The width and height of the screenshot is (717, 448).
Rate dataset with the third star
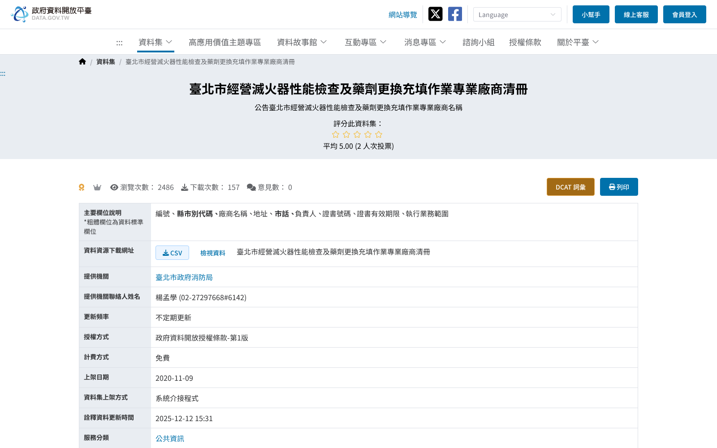pos(357,134)
